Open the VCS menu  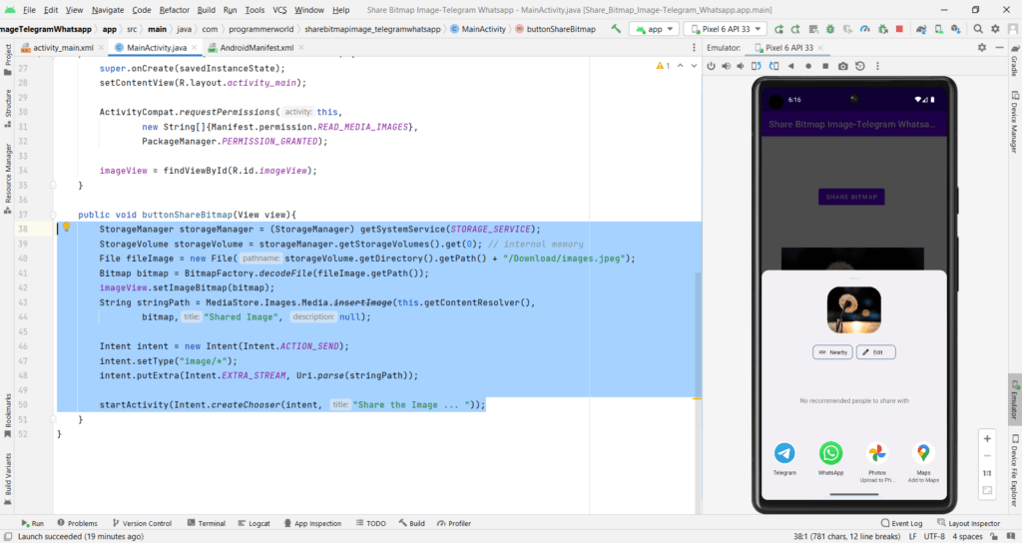tap(279, 10)
